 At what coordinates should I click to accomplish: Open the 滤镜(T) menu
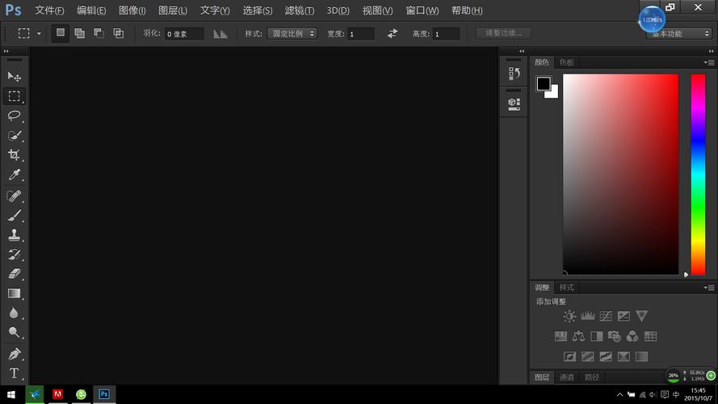click(300, 11)
